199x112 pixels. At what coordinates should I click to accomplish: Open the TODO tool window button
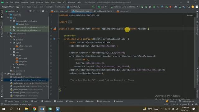[35, 101]
